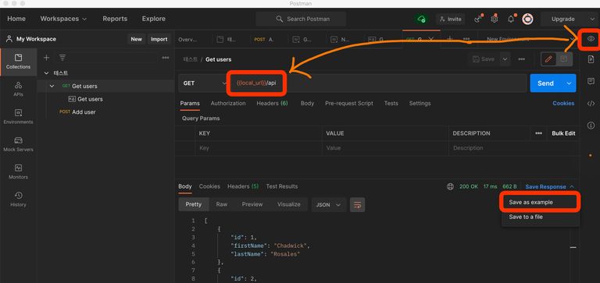Open the comments icon in the right sidebar
This screenshot has height=283, width=600.
click(x=591, y=81)
